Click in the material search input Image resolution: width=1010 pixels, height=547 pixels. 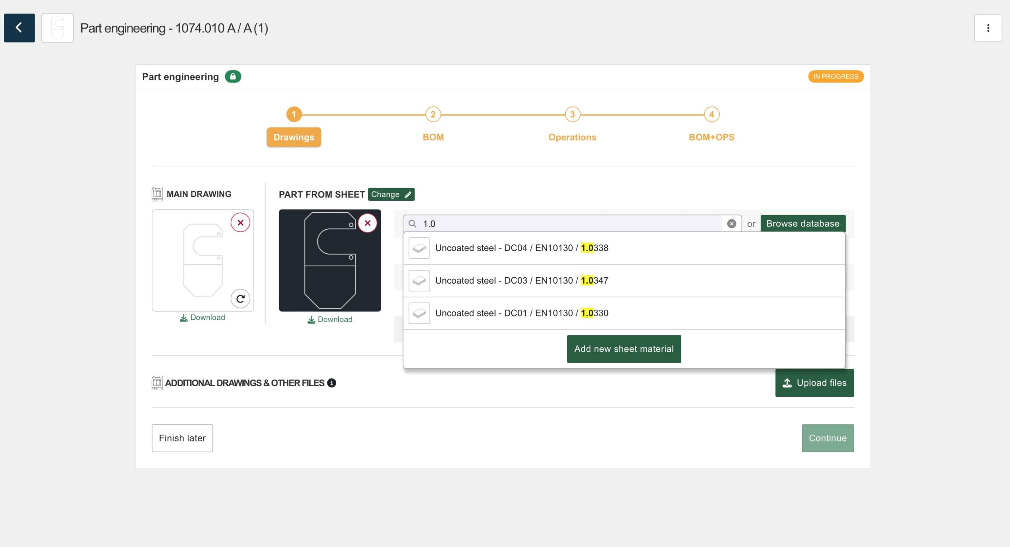[x=568, y=224]
